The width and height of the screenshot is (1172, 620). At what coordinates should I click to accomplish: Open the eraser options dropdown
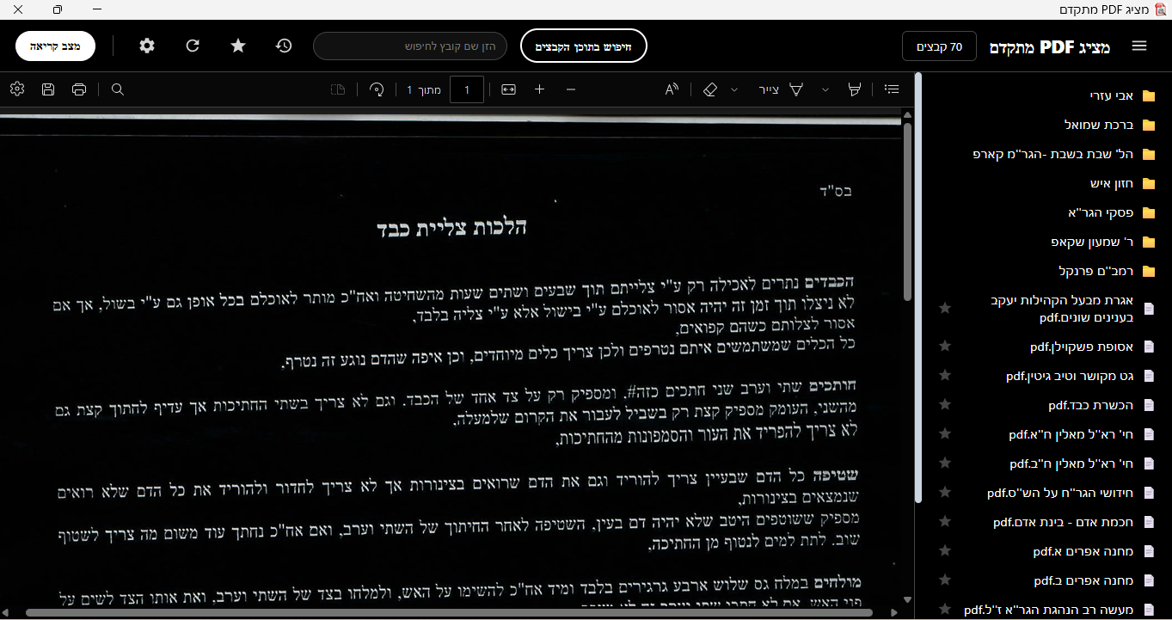(x=734, y=89)
